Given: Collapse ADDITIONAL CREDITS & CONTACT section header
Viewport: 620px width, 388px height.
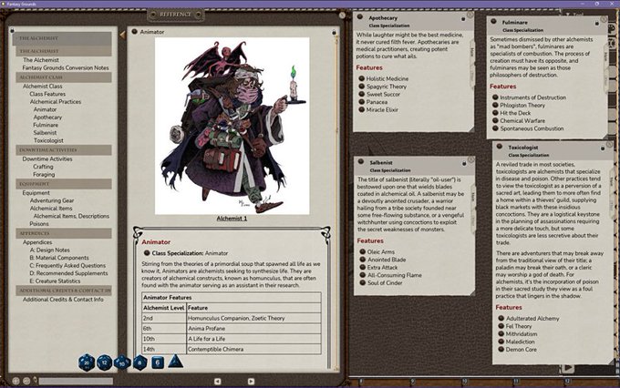Looking at the screenshot, I should (x=63, y=291).
